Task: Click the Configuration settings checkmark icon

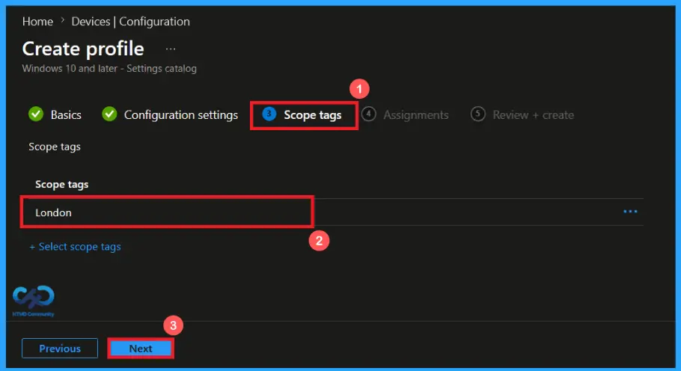Action: coord(109,114)
